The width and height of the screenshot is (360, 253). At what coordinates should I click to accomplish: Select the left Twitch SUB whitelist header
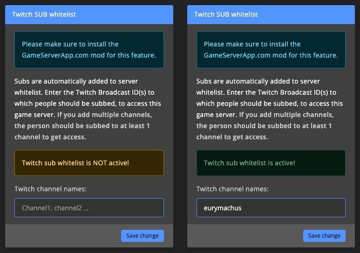[x=89, y=14]
